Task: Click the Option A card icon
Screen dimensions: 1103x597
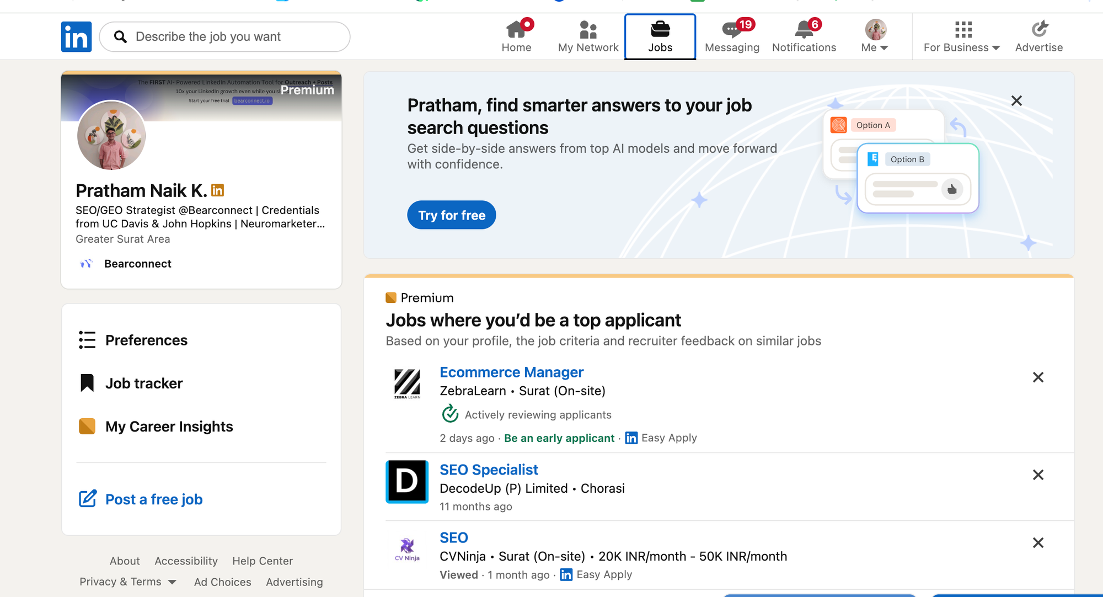Action: 839,125
